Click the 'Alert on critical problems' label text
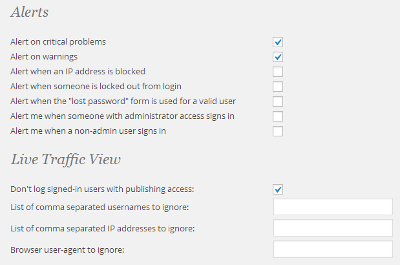Image resolution: width=400 pixels, height=265 pixels. pyautogui.click(x=58, y=42)
